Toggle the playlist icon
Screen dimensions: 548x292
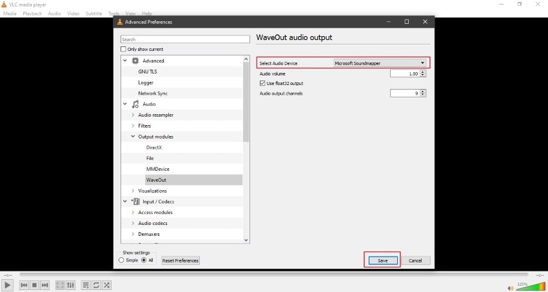coord(86,285)
